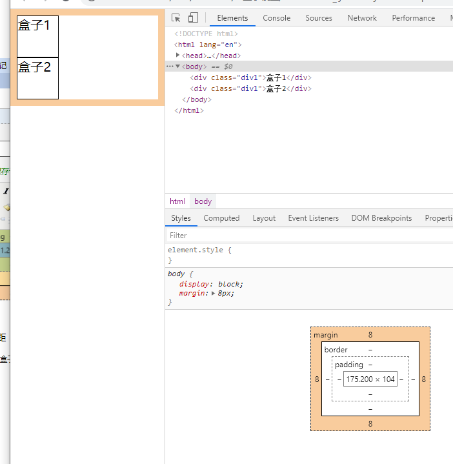Switch to the Elements tab
This screenshot has width=453, height=464.
pyautogui.click(x=232, y=18)
